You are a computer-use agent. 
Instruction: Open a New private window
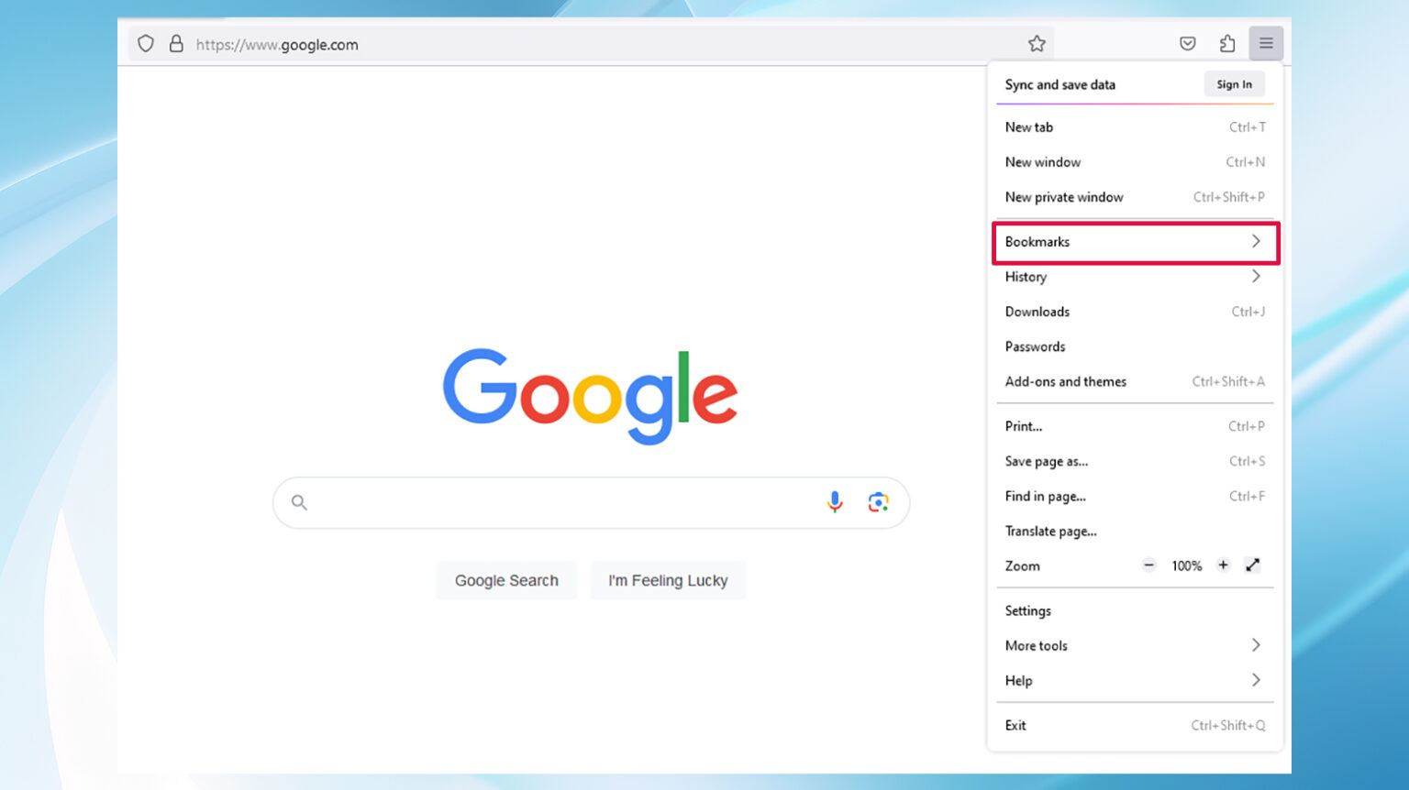(1063, 196)
